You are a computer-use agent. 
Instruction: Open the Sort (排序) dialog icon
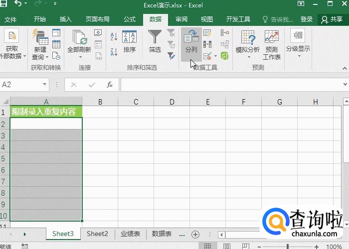[130, 38]
